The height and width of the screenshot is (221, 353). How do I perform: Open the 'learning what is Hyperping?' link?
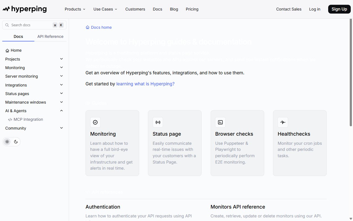(145, 84)
